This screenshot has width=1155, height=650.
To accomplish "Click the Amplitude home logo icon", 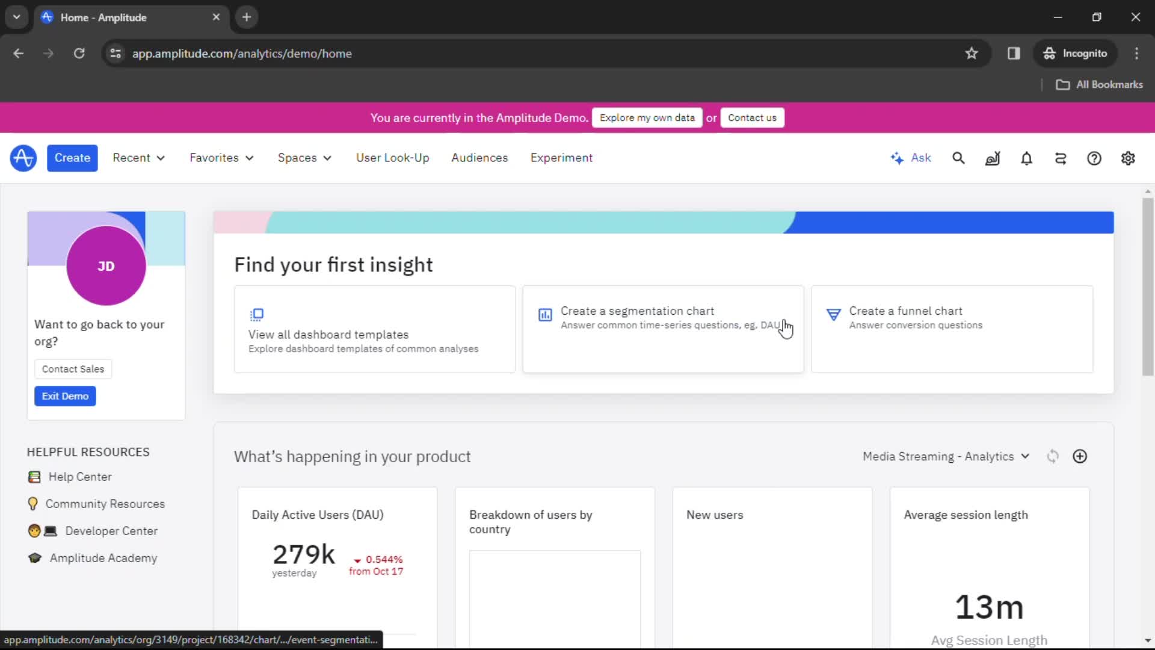I will [22, 157].
